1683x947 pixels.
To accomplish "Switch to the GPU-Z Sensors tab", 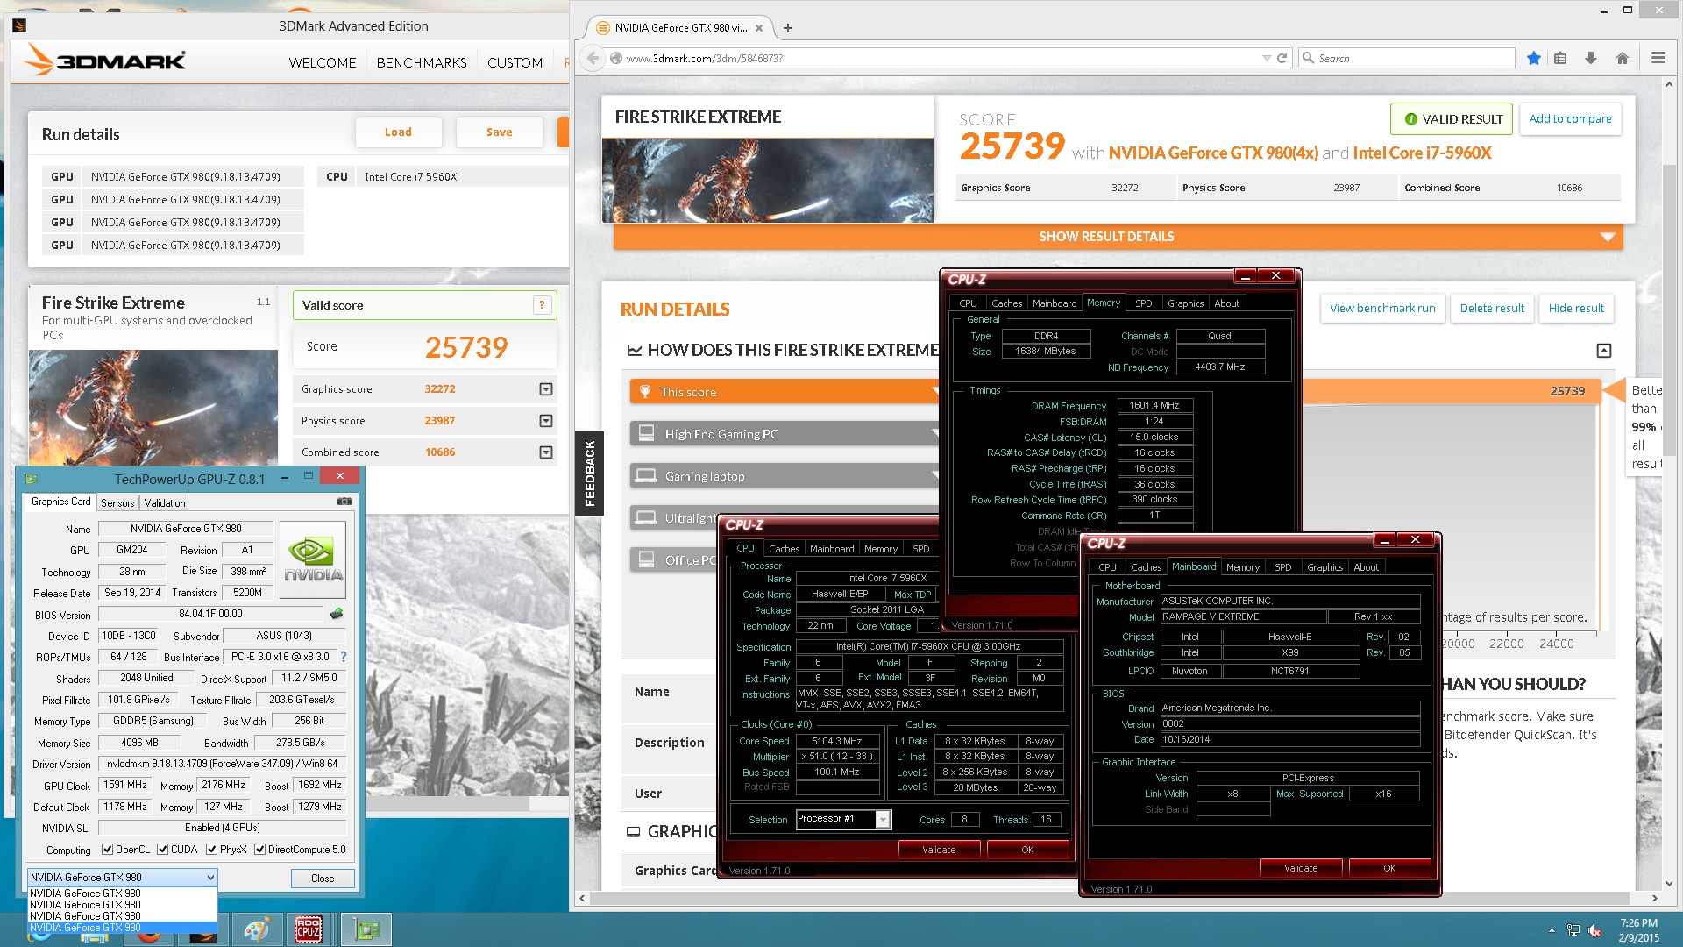I will click(117, 503).
